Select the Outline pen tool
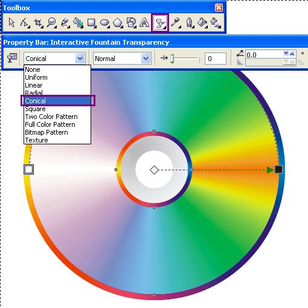 click(x=189, y=22)
